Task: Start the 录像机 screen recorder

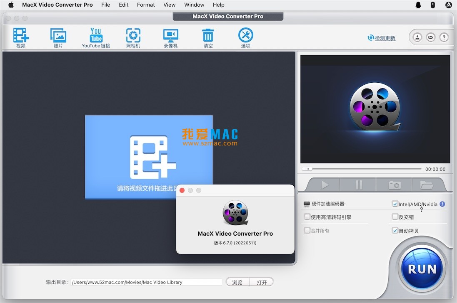Action: coord(170,37)
